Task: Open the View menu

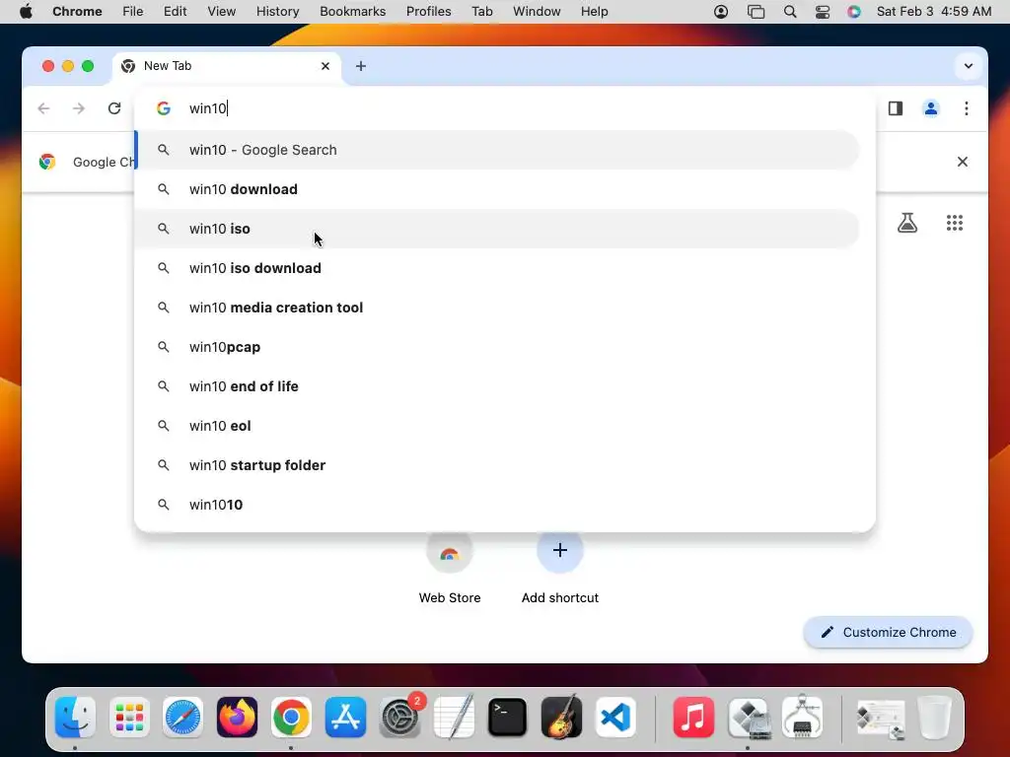Action: [x=222, y=12]
